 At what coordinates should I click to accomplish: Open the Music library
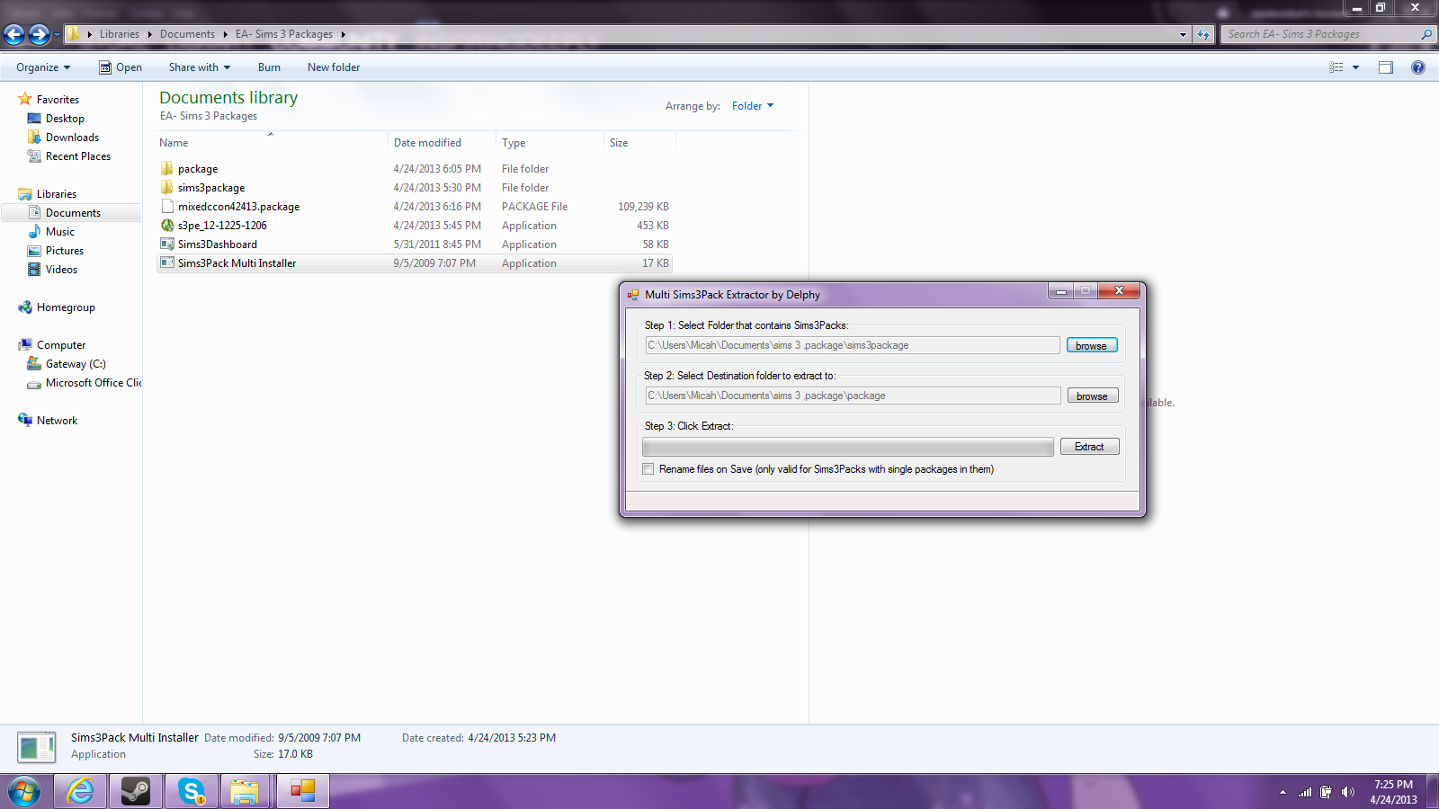tap(60, 232)
